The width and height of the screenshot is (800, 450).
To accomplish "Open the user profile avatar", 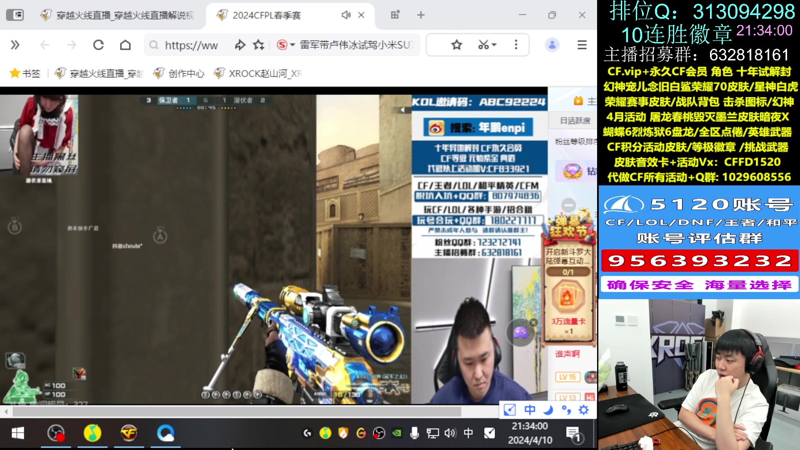I will pyautogui.click(x=552, y=45).
